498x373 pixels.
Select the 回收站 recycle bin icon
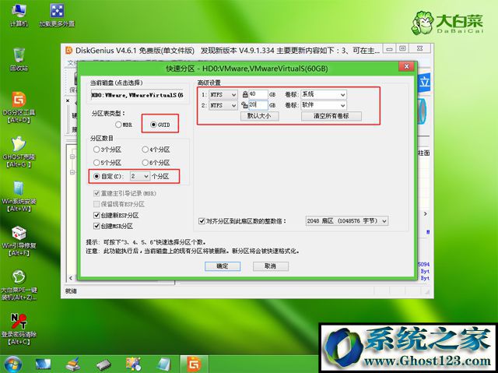coord(19,59)
